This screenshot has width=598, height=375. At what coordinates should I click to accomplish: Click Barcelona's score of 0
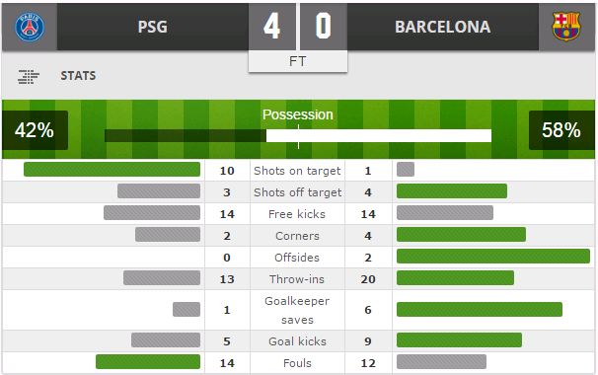coord(324,27)
